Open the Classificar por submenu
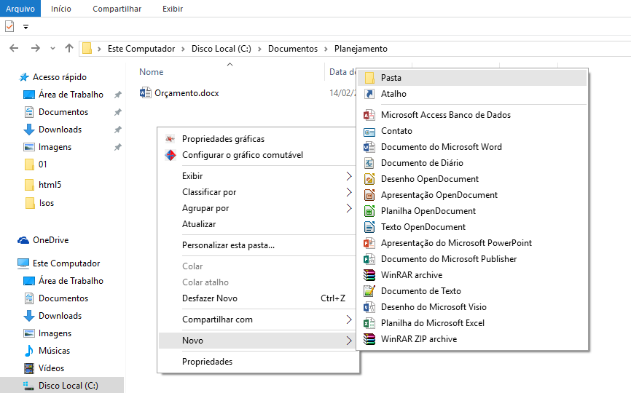Screen dimensions: 631x393 pyautogui.click(x=258, y=192)
